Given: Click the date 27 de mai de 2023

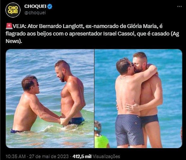Looking at the screenshot, I should click(49, 156).
